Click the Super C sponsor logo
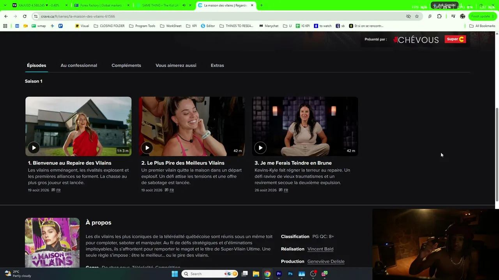Viewport: 499px width, 280px height. [455, 39]
